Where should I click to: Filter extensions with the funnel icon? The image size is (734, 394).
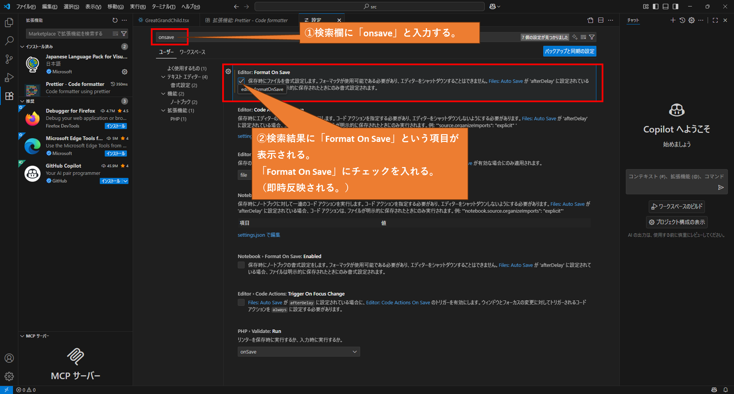coord(124,34)
